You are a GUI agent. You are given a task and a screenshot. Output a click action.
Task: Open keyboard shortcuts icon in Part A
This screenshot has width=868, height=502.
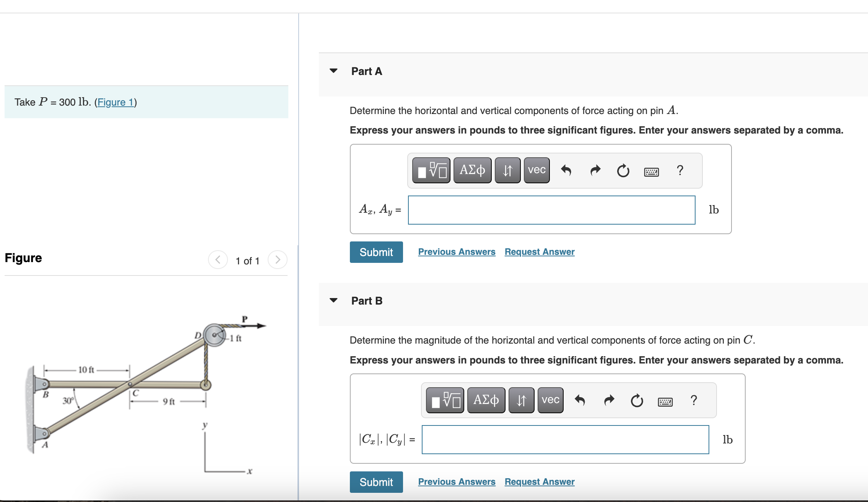[x=651, y=172]
